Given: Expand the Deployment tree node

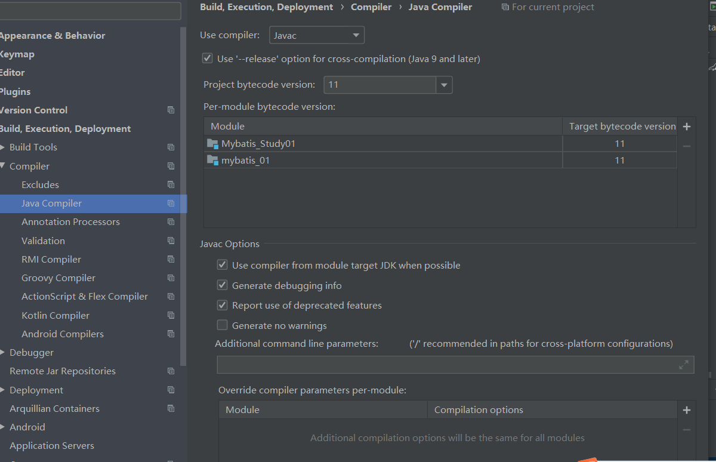Looking at the screenshot, I should click(3, 390).
